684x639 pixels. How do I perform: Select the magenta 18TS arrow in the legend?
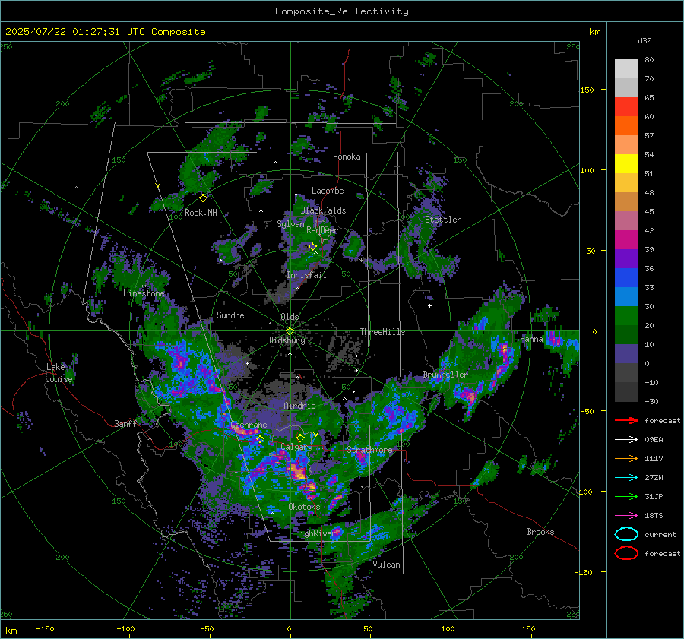pos(626,515)
